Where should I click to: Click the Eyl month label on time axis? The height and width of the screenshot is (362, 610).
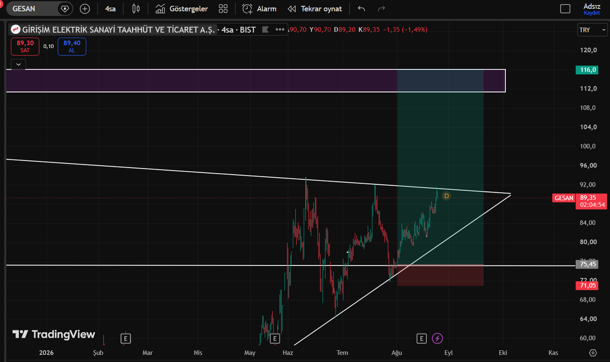pyautogui.click(x=448, y=352)
